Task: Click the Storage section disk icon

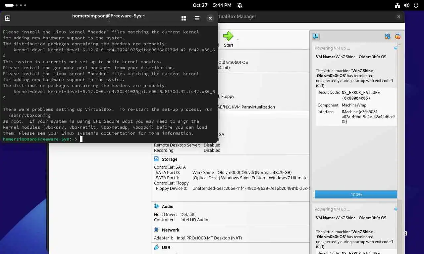Action: pyautogui.click(x=157, y=159)
